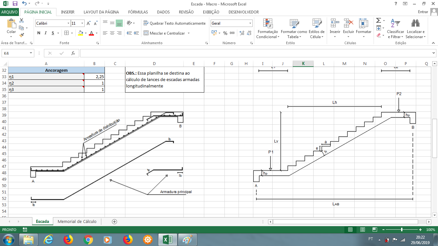
Task: Open the insert function fx dialog
Action: click(73, 53)
